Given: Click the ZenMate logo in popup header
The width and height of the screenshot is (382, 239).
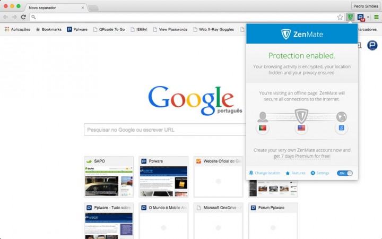Looking at the screenshot, I should pos(302,34).
